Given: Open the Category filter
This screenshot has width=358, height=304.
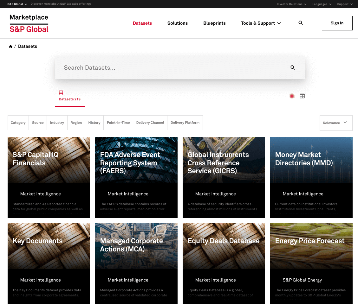Looking at the screenshot, I should coord(18,123).
